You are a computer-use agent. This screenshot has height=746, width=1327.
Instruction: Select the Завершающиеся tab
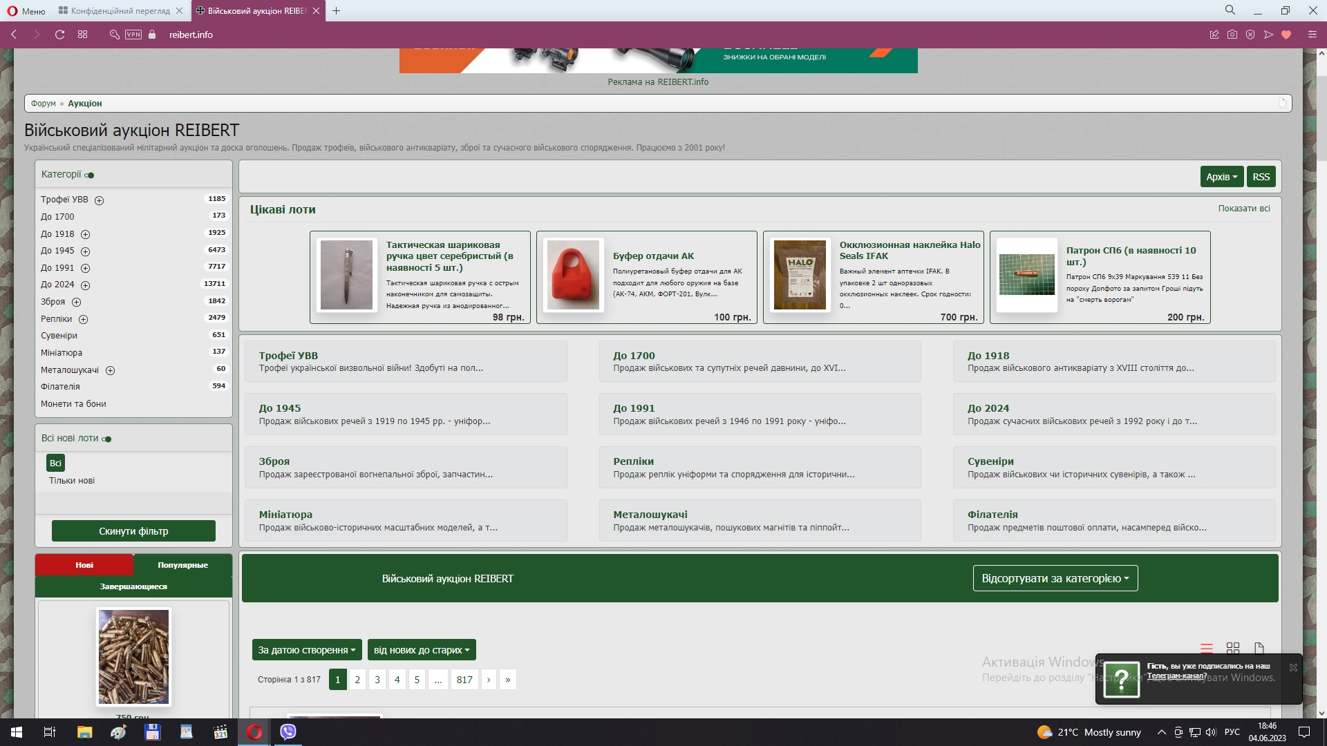click(x=133, y=586)
